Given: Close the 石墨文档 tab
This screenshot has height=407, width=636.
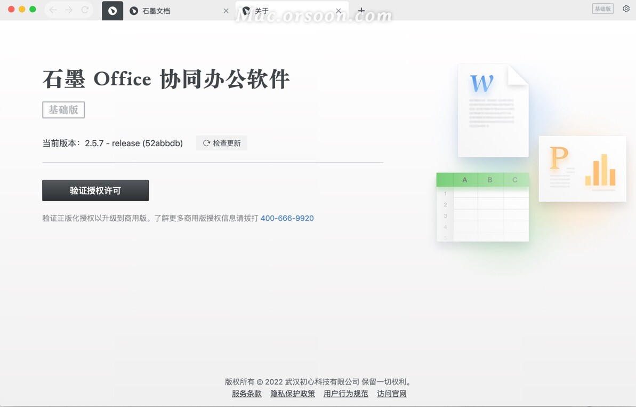Looking at the screenshot, I should point(226,11).
